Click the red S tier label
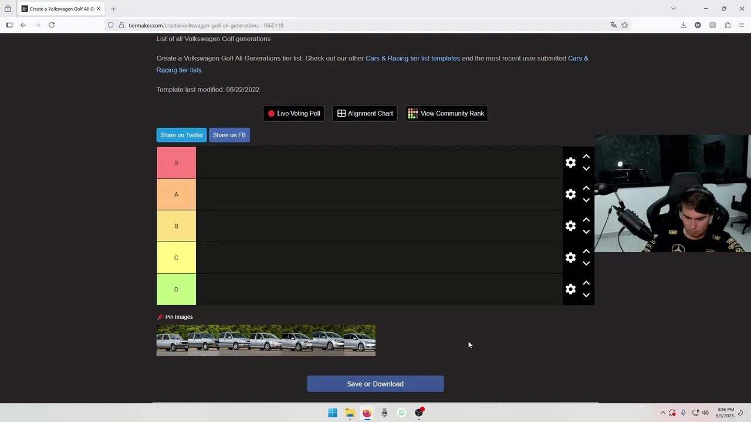This screenshot has width=751, height=422. click(176, 162)
